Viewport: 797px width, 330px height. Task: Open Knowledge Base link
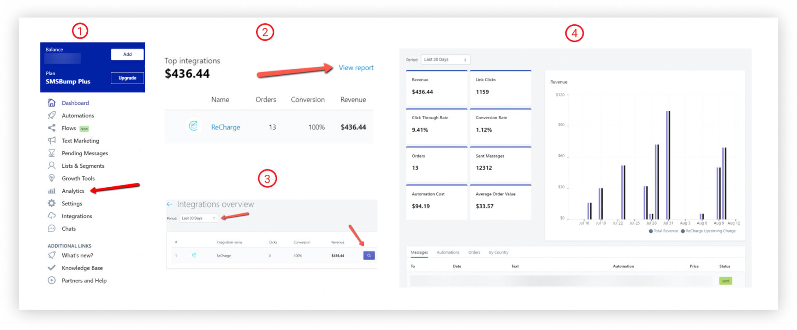click(82, 268)
